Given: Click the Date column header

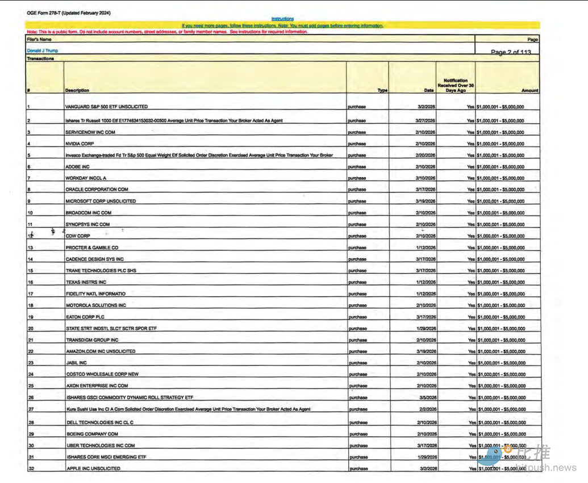Looking at the screenshot, I should (x=429, y=90).
